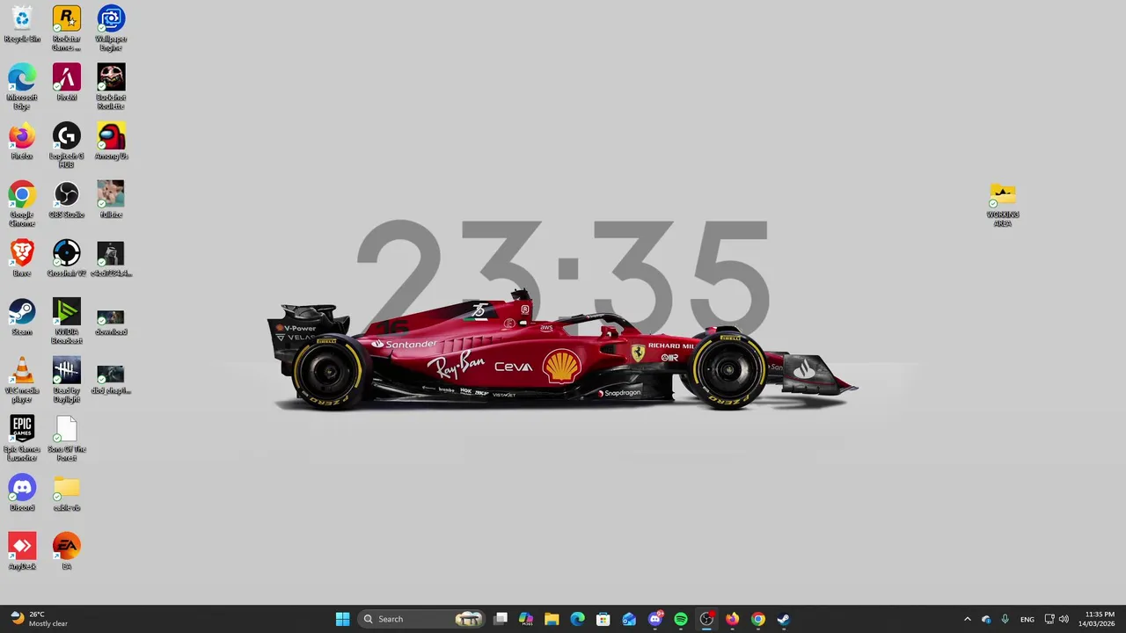Open the network icon in system tray
This screenshot has height=633, width=1126.
click(1049, 619)
